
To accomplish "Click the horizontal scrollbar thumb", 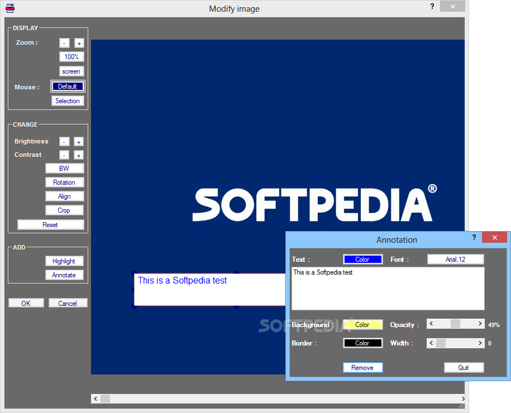I will click(105, 398).
